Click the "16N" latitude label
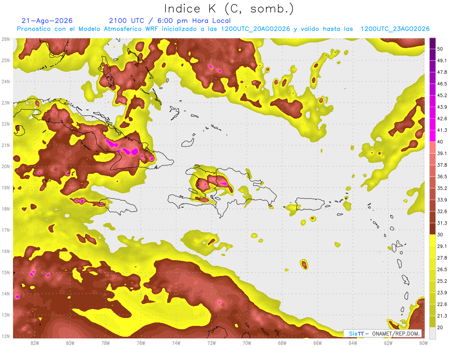The image size is (450, 348). 6,251
